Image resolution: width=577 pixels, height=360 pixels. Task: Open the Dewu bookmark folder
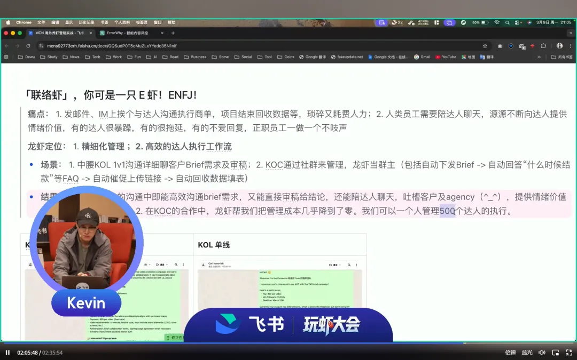26,57
